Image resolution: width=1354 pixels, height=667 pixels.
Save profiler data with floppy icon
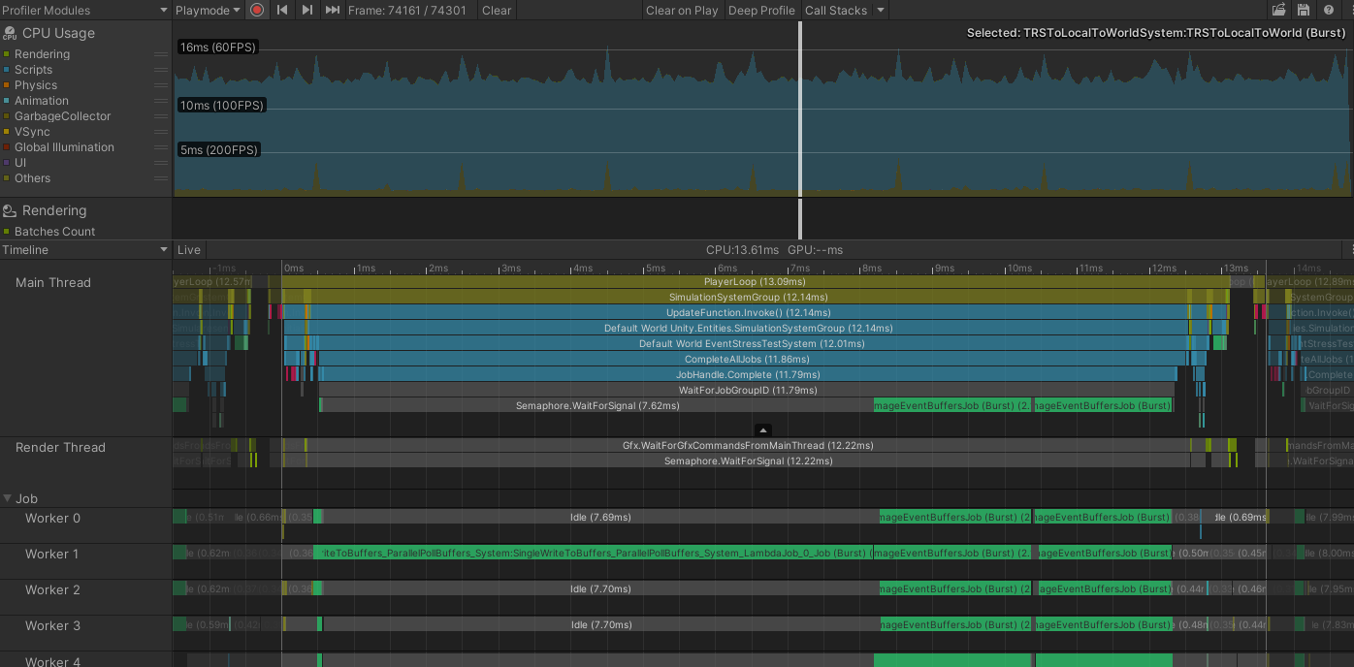tap(1304, 10)
